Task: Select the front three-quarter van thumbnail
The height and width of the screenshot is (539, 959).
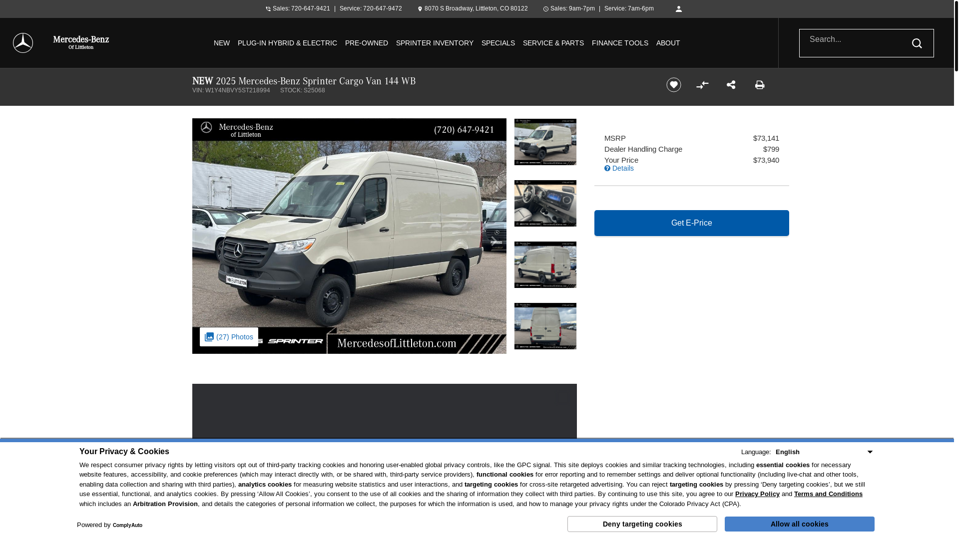Action: 545,142
